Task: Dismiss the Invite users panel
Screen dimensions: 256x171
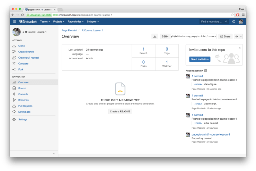Action: (239, 48)
